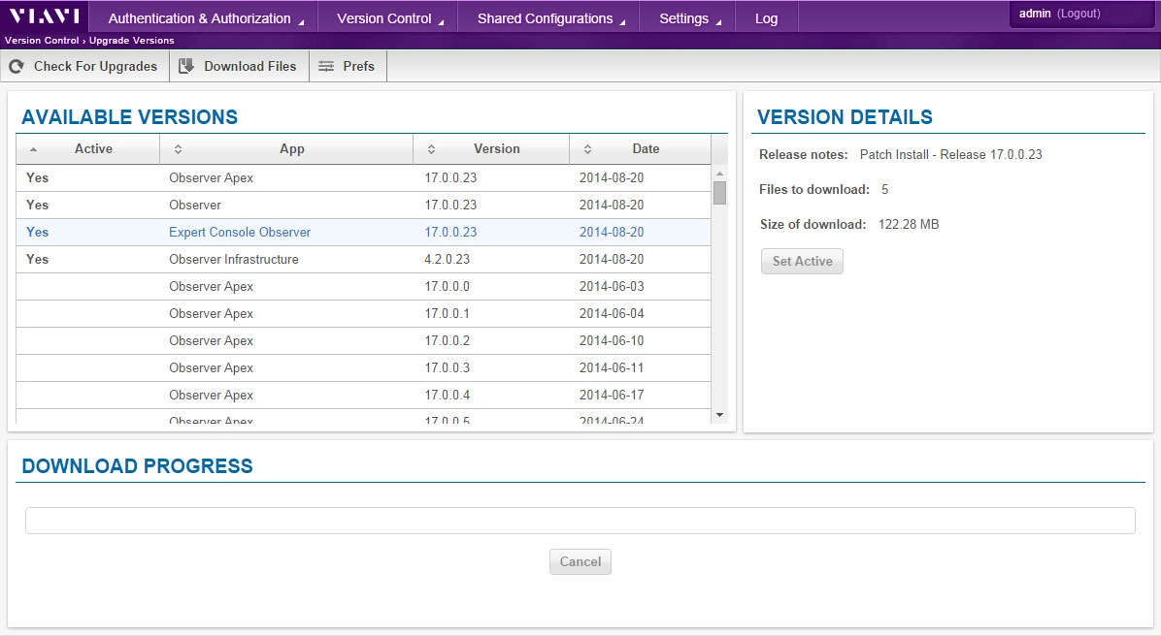
Task: Click date cell 2014-06-04
Action: (x=612, y=313)
